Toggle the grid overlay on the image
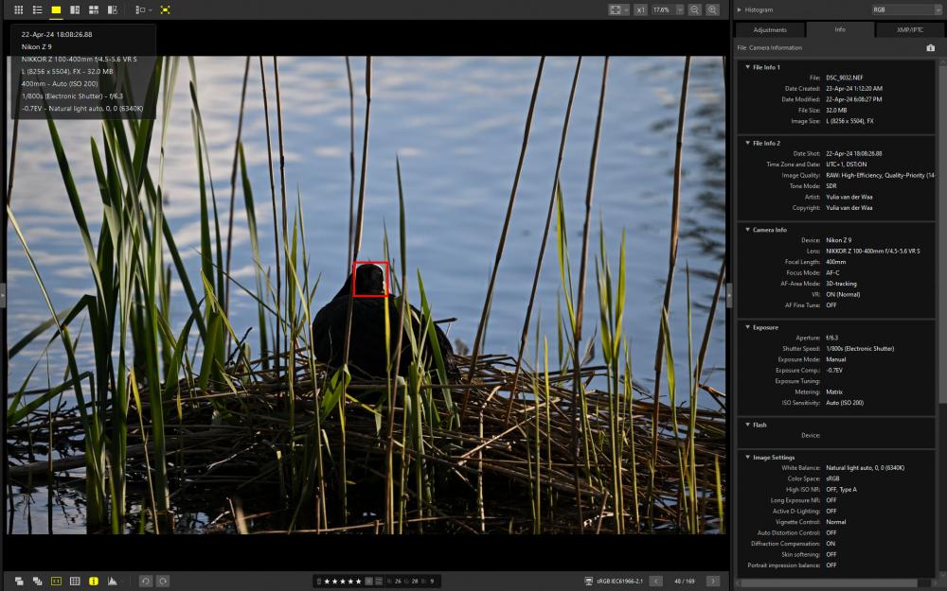This screenshot has height=591, width=947. click(x=75, y=581)
